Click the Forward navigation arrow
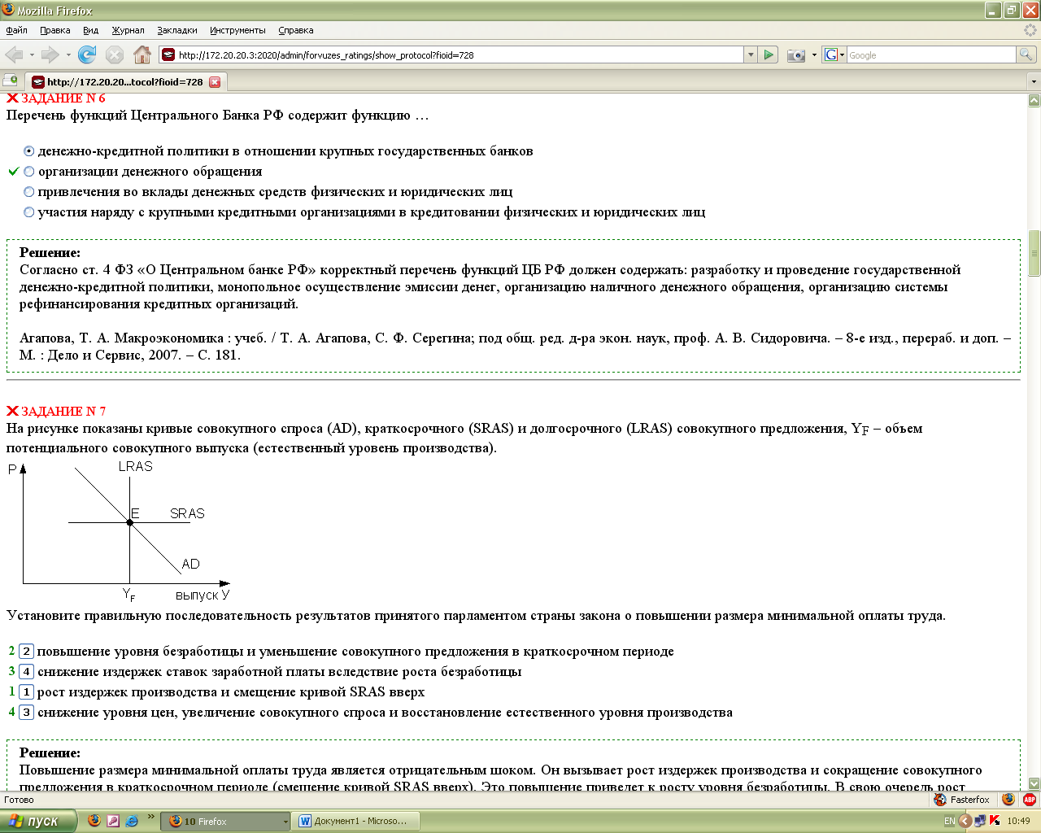 [x=50, y=55]
